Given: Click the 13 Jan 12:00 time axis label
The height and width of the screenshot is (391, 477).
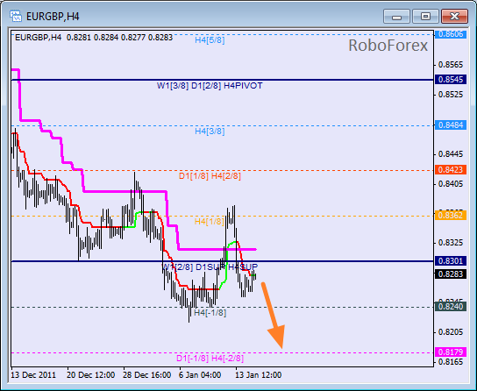Looking at the screenshot, I should (x=259, y=375).
